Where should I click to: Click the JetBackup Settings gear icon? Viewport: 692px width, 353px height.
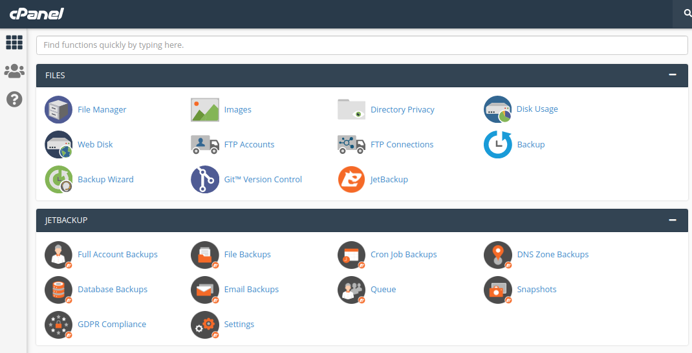pyautogui.click(x=205, y=325)
